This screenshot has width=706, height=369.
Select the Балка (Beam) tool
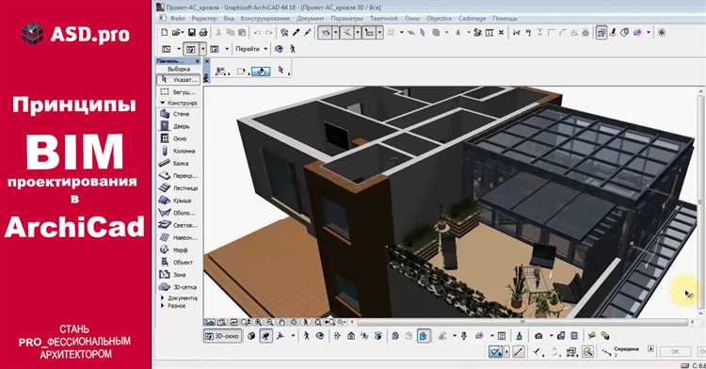(x=178, y=164)
